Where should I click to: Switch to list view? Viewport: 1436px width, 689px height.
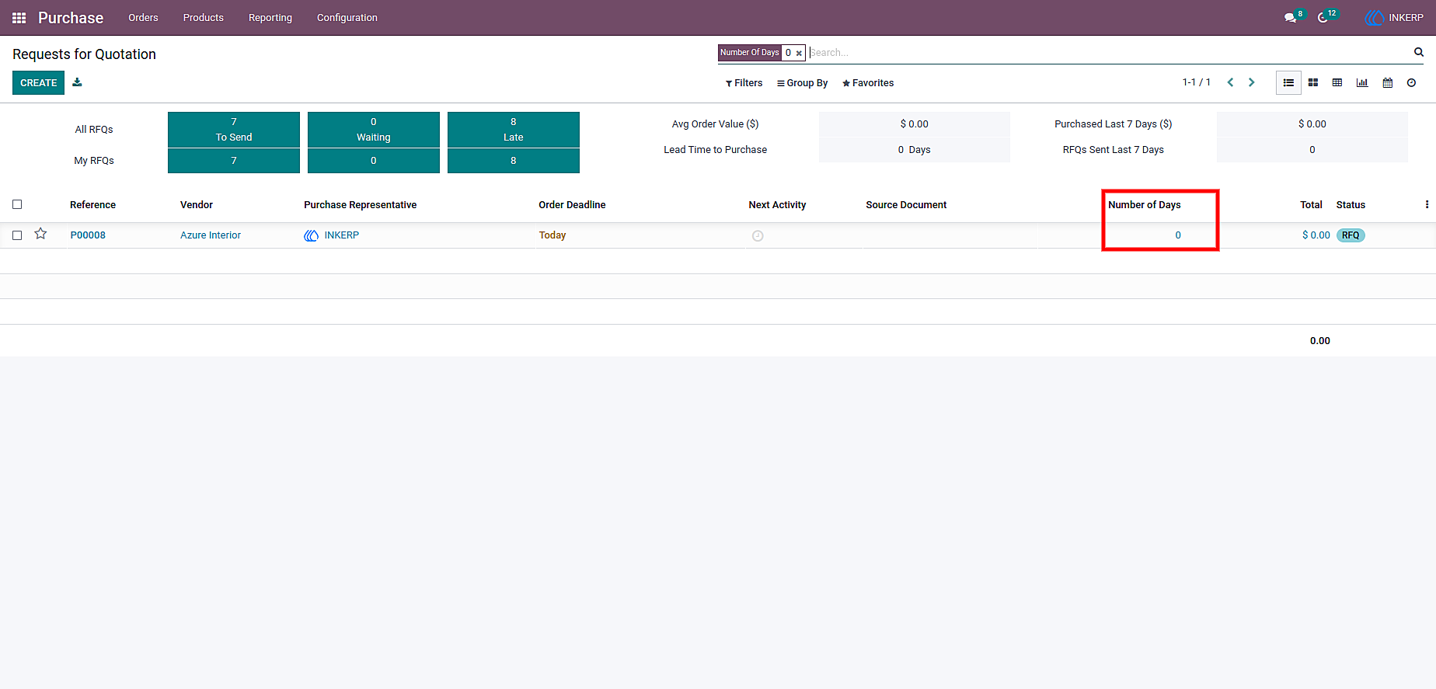pos(1288,82)
